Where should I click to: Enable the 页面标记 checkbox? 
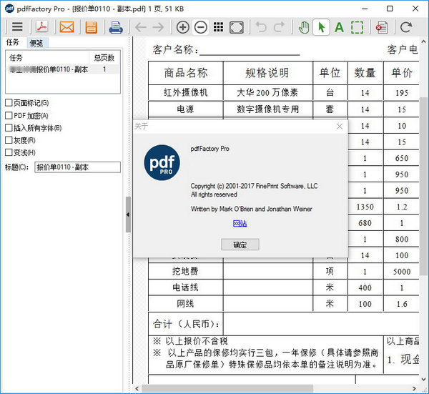pyautogui.click(x=9, y=104)
